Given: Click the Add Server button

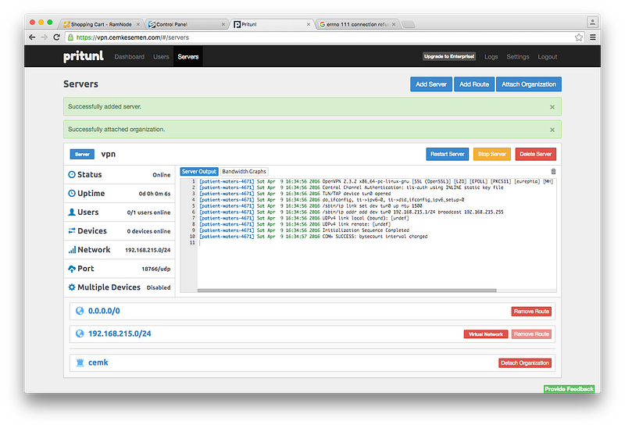Looking at the screenshot, I should (431, 84).
